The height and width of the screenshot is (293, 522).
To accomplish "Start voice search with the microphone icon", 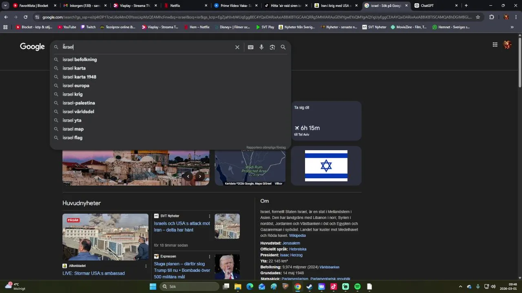I will click(x=261, y=47).
